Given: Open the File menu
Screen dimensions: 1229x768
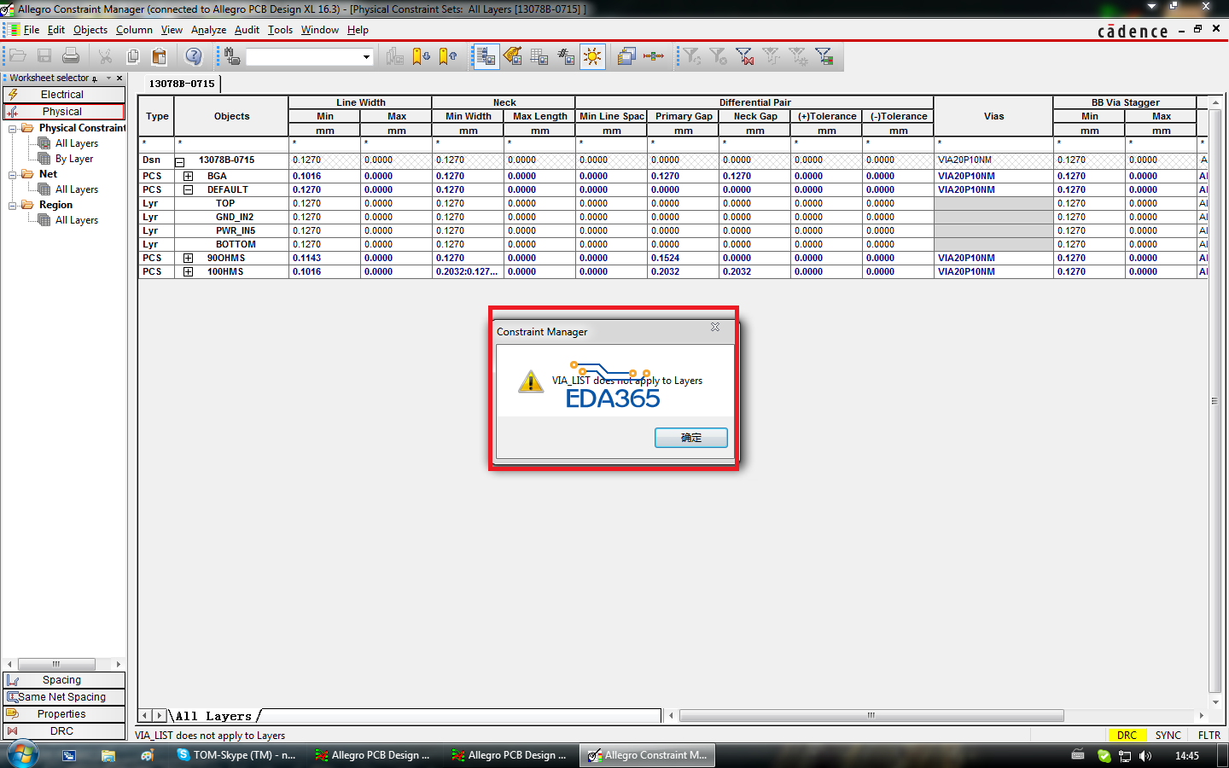Looking at the screenshot, I should [32, 30].
